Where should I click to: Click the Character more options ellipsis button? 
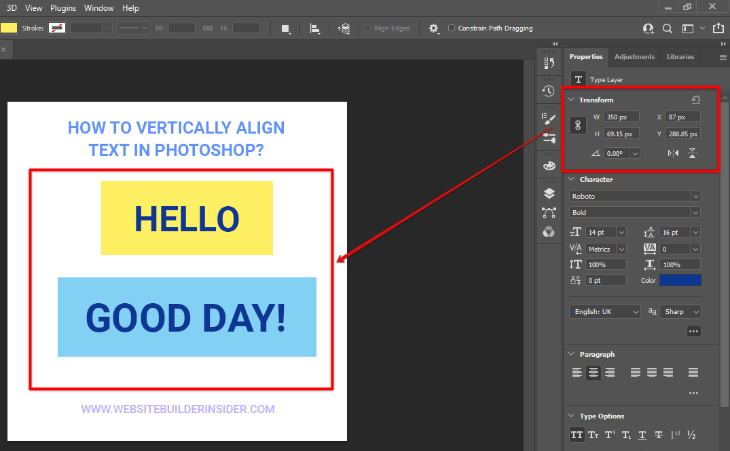point(693,331)
